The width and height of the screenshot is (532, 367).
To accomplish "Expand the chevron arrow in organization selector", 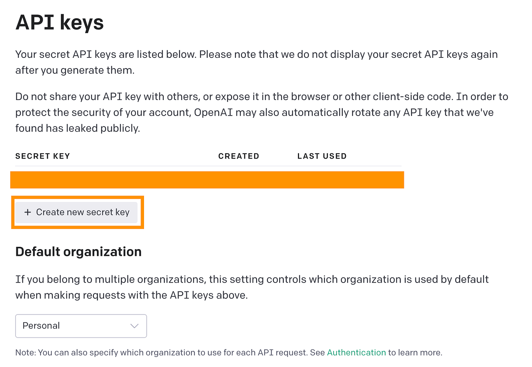I will [x=134, y=326].
